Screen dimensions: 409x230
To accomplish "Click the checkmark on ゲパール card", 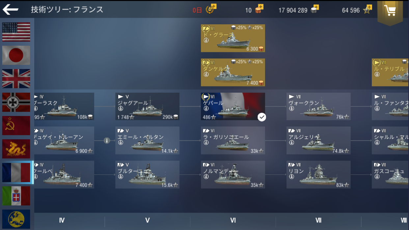I will [x=262, y=117].
